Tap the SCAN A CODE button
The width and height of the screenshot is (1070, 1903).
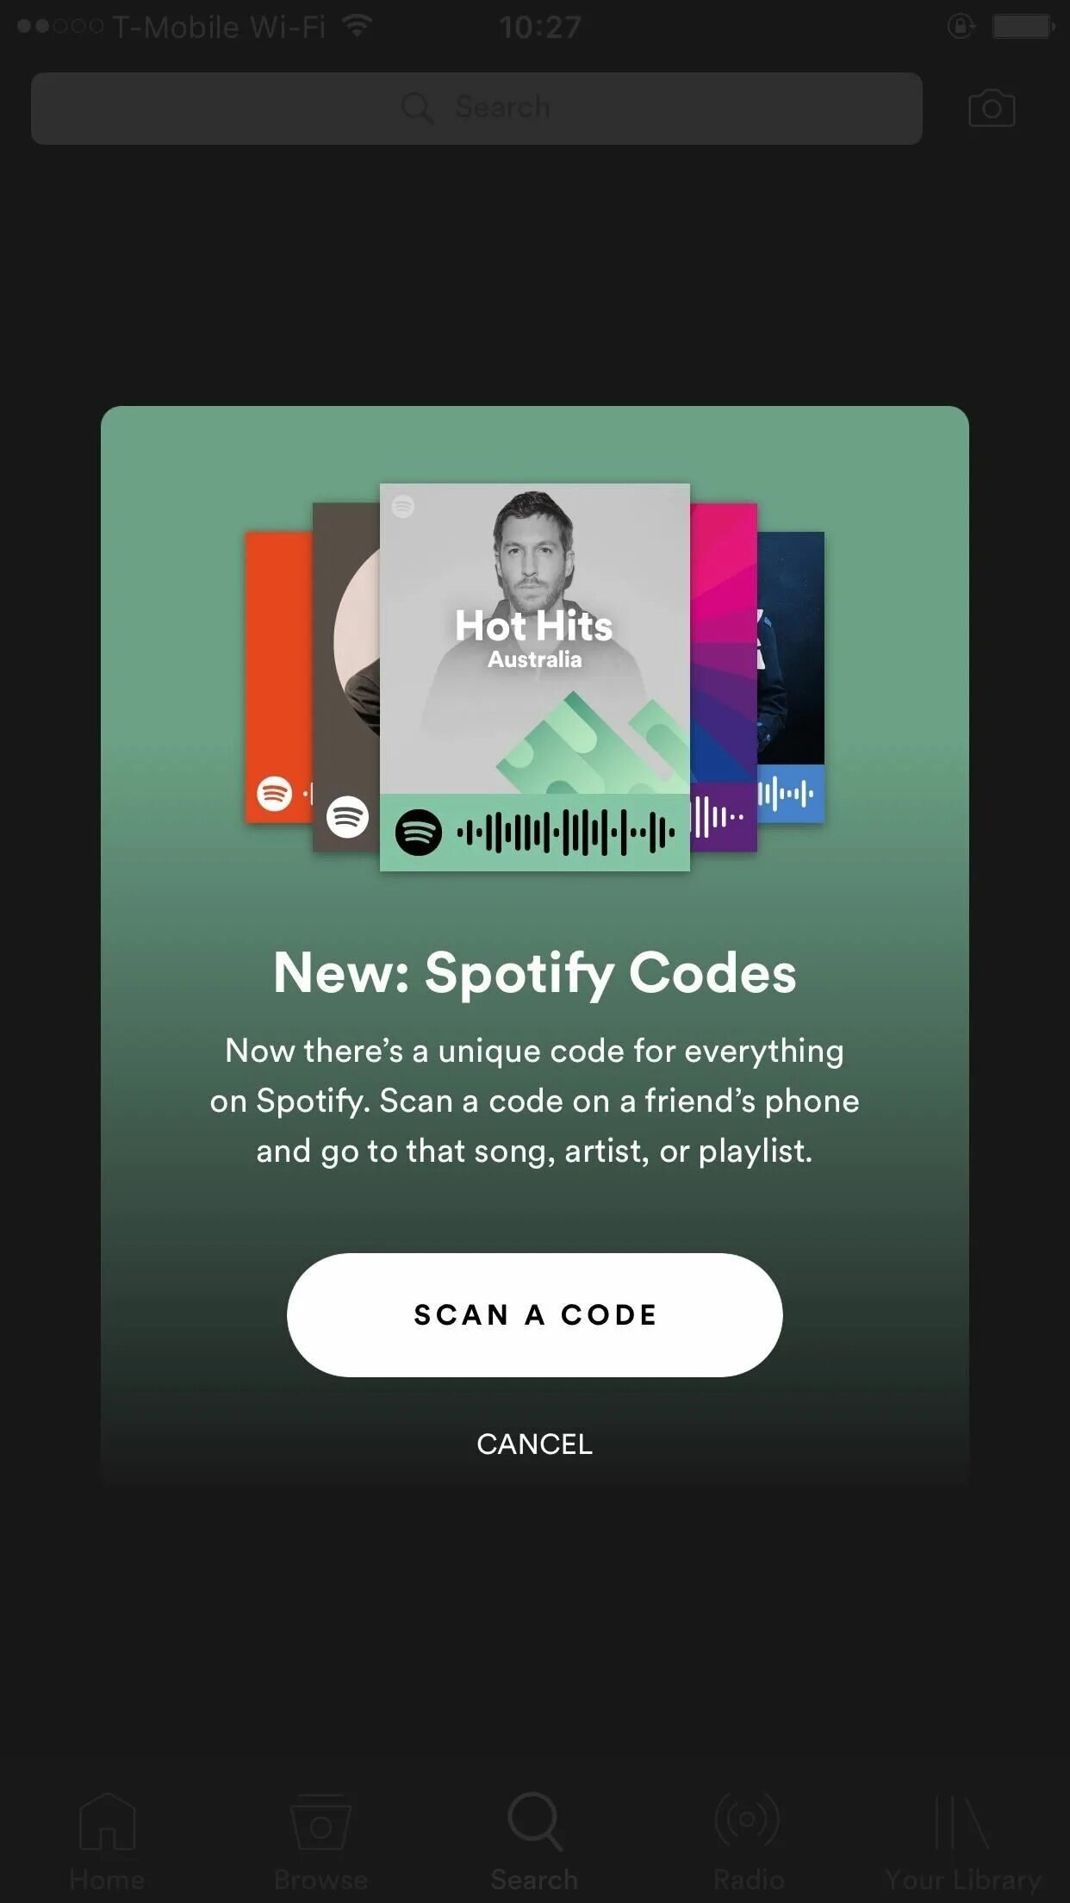[534, 1314]
